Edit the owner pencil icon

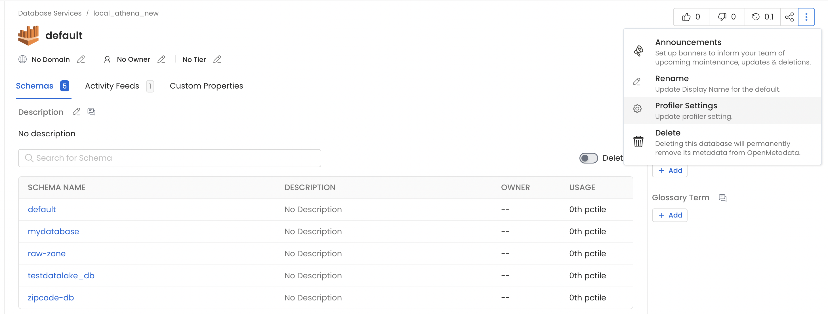pyautogui.click(x=161, y=60)
